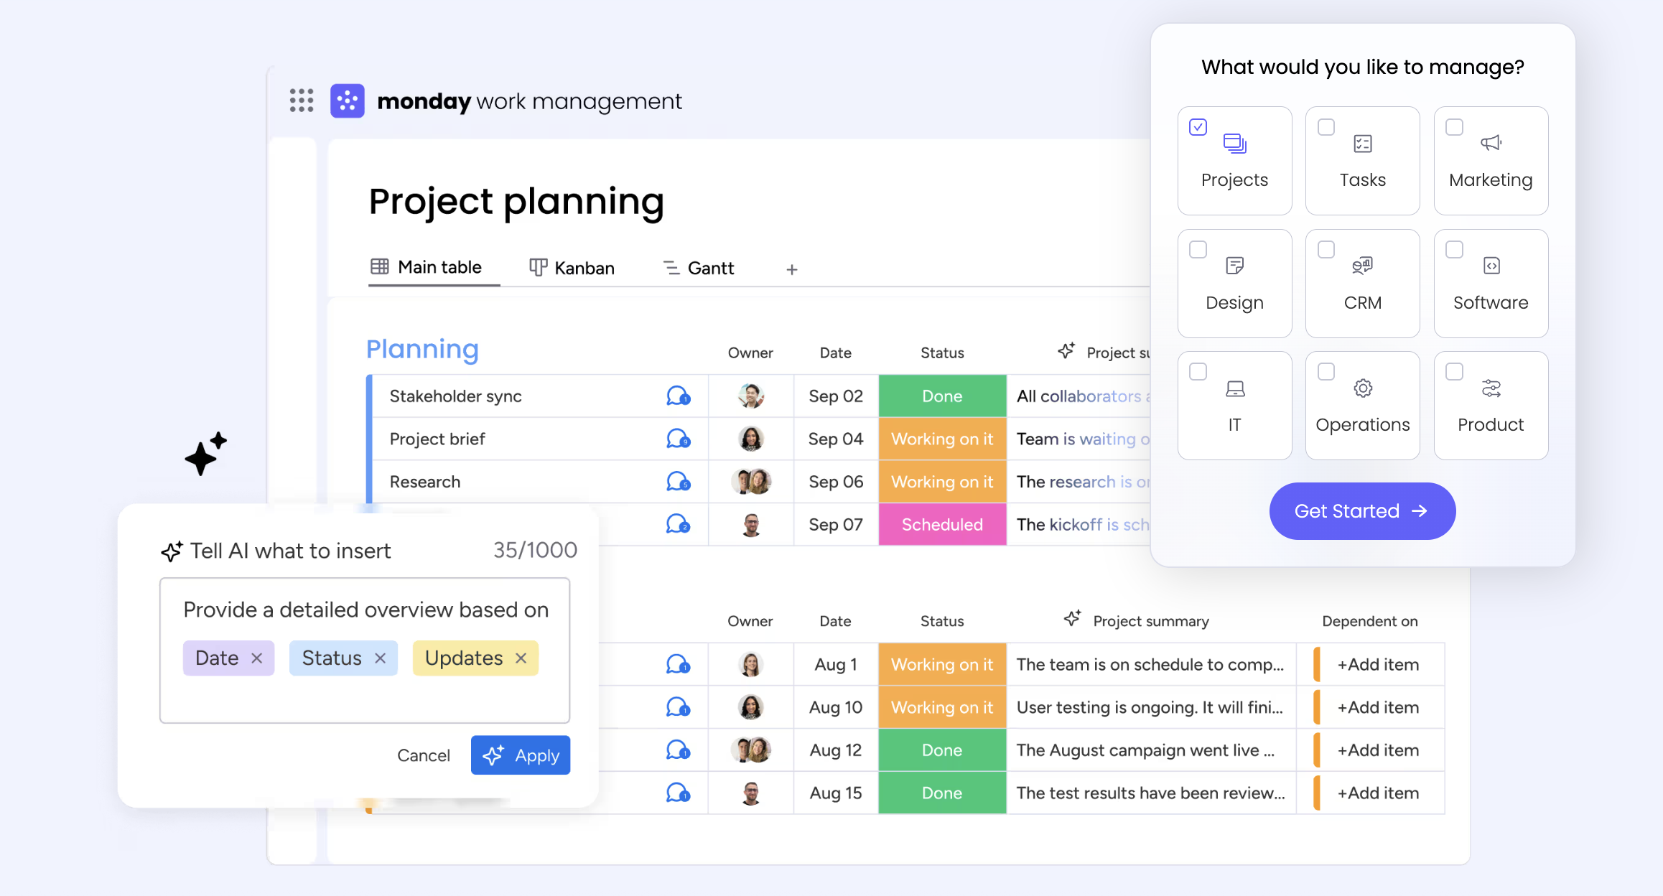Click owner avatar in the Sep 07 row

tap(751, 525)
